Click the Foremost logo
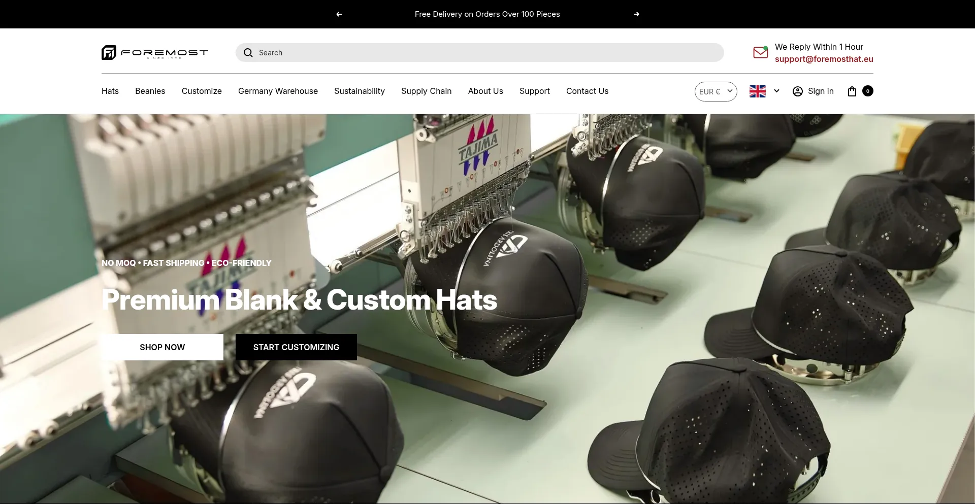The height and width of the screenshot is (504, 975). 155,52
